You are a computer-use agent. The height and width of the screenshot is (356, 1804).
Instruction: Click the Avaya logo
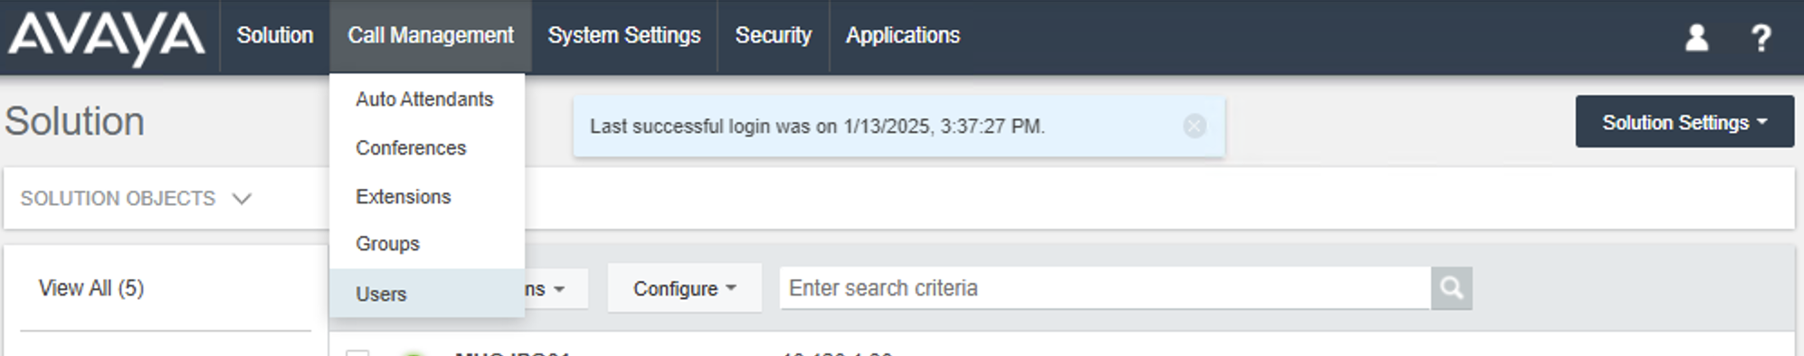[x=107, y=38]
